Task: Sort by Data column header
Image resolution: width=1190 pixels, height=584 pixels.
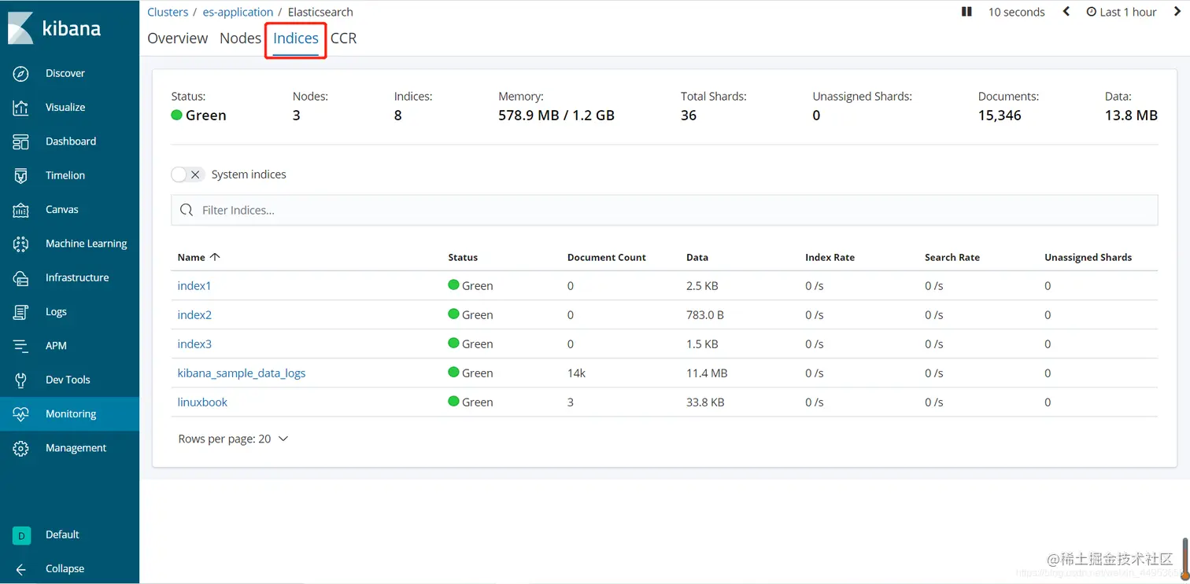Action: 697,257
